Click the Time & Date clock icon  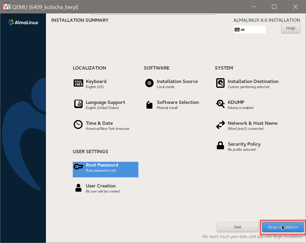tap(78, 124)
